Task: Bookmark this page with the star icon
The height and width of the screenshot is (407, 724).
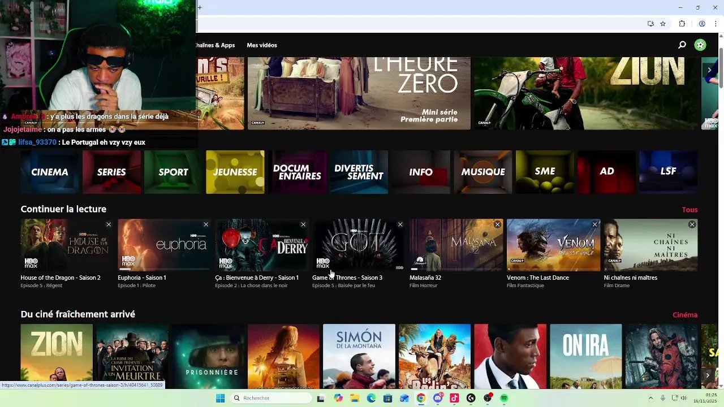Action: tap(663, 24)
